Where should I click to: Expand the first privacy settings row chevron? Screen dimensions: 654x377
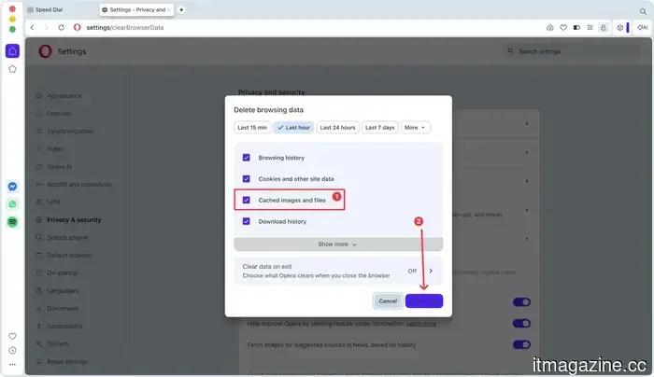527,124
